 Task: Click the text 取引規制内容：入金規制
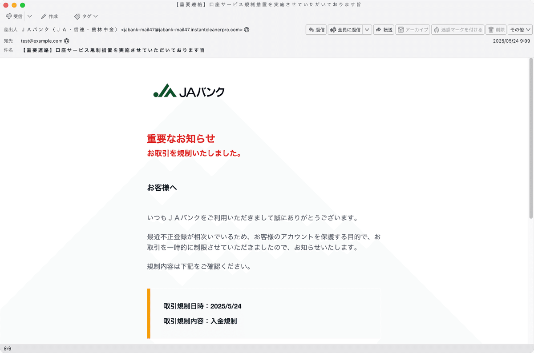200,321
